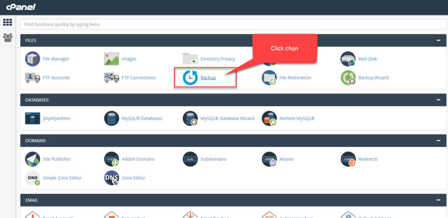448x218 pixels.
Task: Click the Directory Privacy link
Action: coord(218,59)
